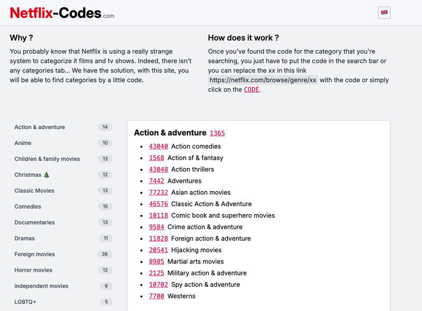Open code 10118 for superhero movies

(x=159, y=215)
